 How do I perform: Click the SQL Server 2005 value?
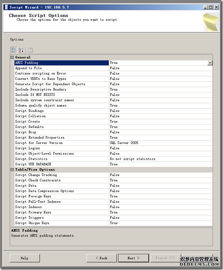point(124,143)
